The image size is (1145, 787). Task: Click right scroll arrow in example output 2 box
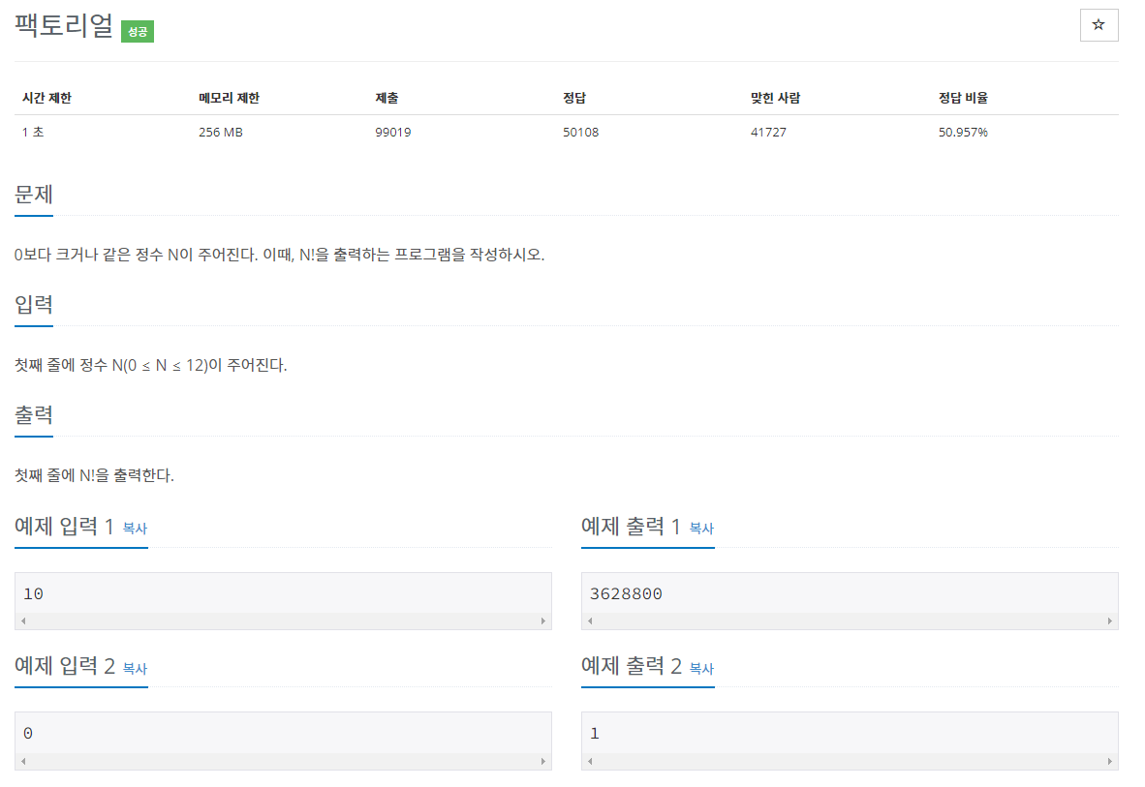tap(1110, 761)
